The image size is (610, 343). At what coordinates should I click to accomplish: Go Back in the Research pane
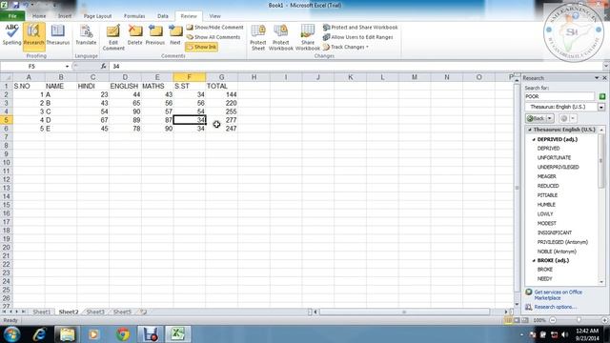[536, 118]
